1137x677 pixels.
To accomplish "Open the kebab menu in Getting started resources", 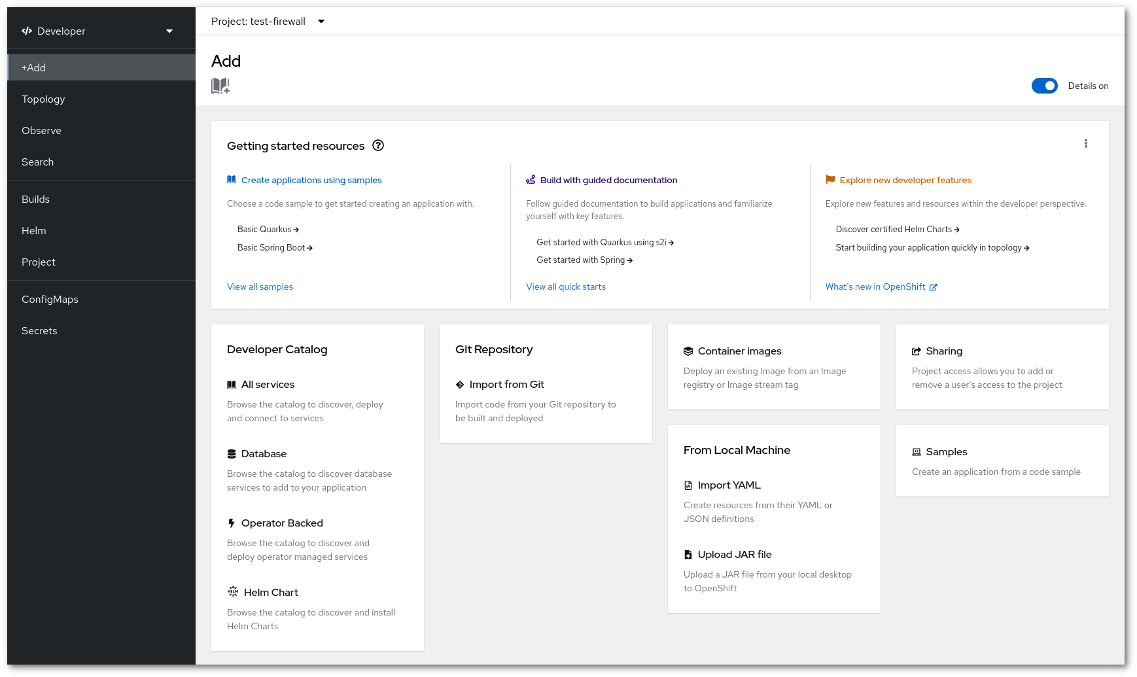I will pos(1086,143).
